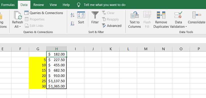The width and height of the screenshot is (206, 98).
Task: Select column M header
Action: coord(146,49)
